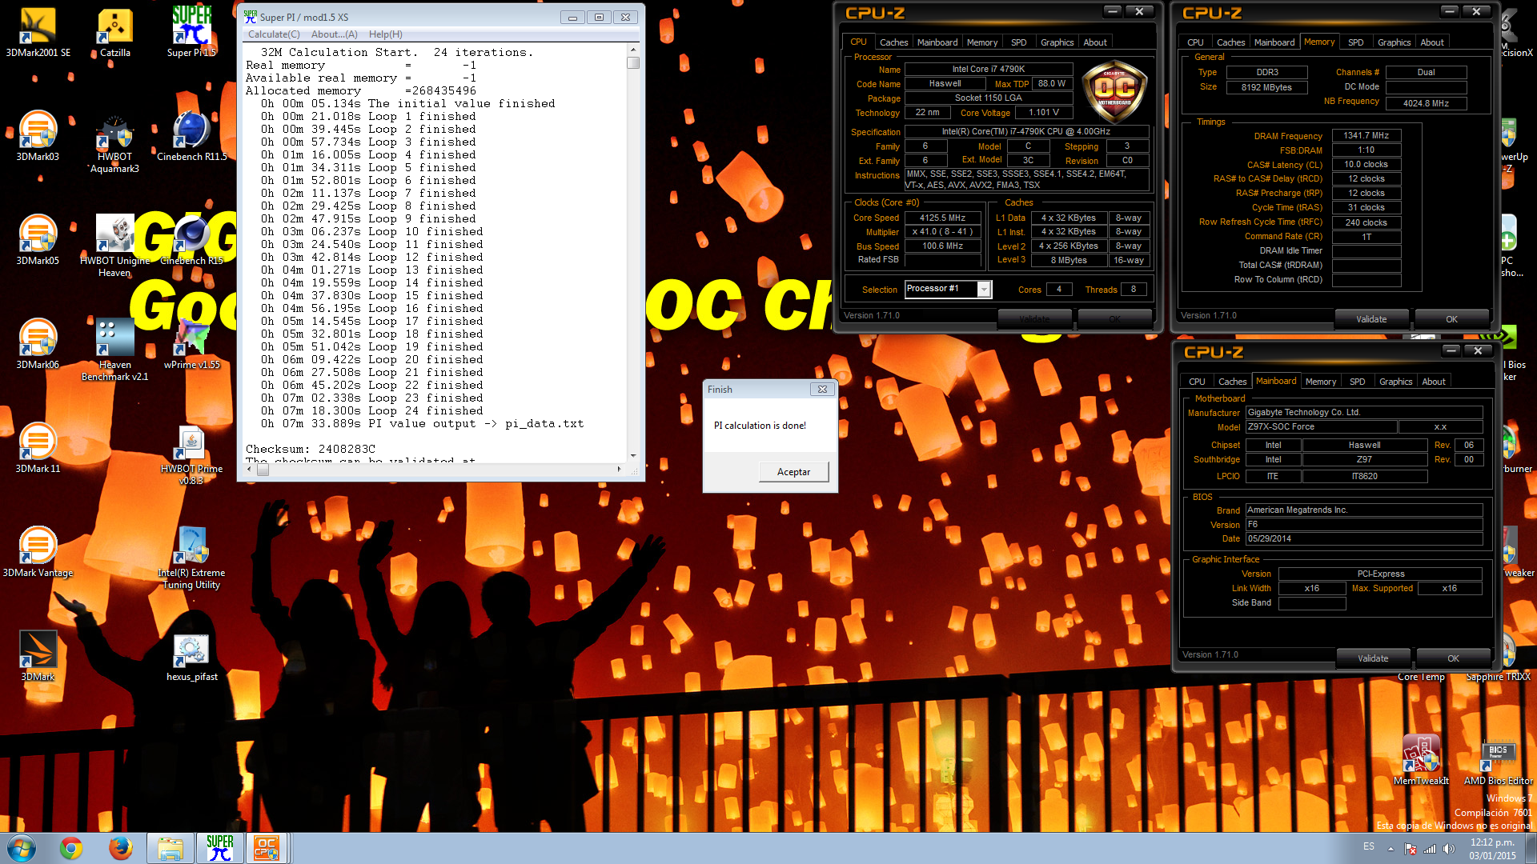Click Super PI vertical scrollbar up arrow

[x=633, y=49]
